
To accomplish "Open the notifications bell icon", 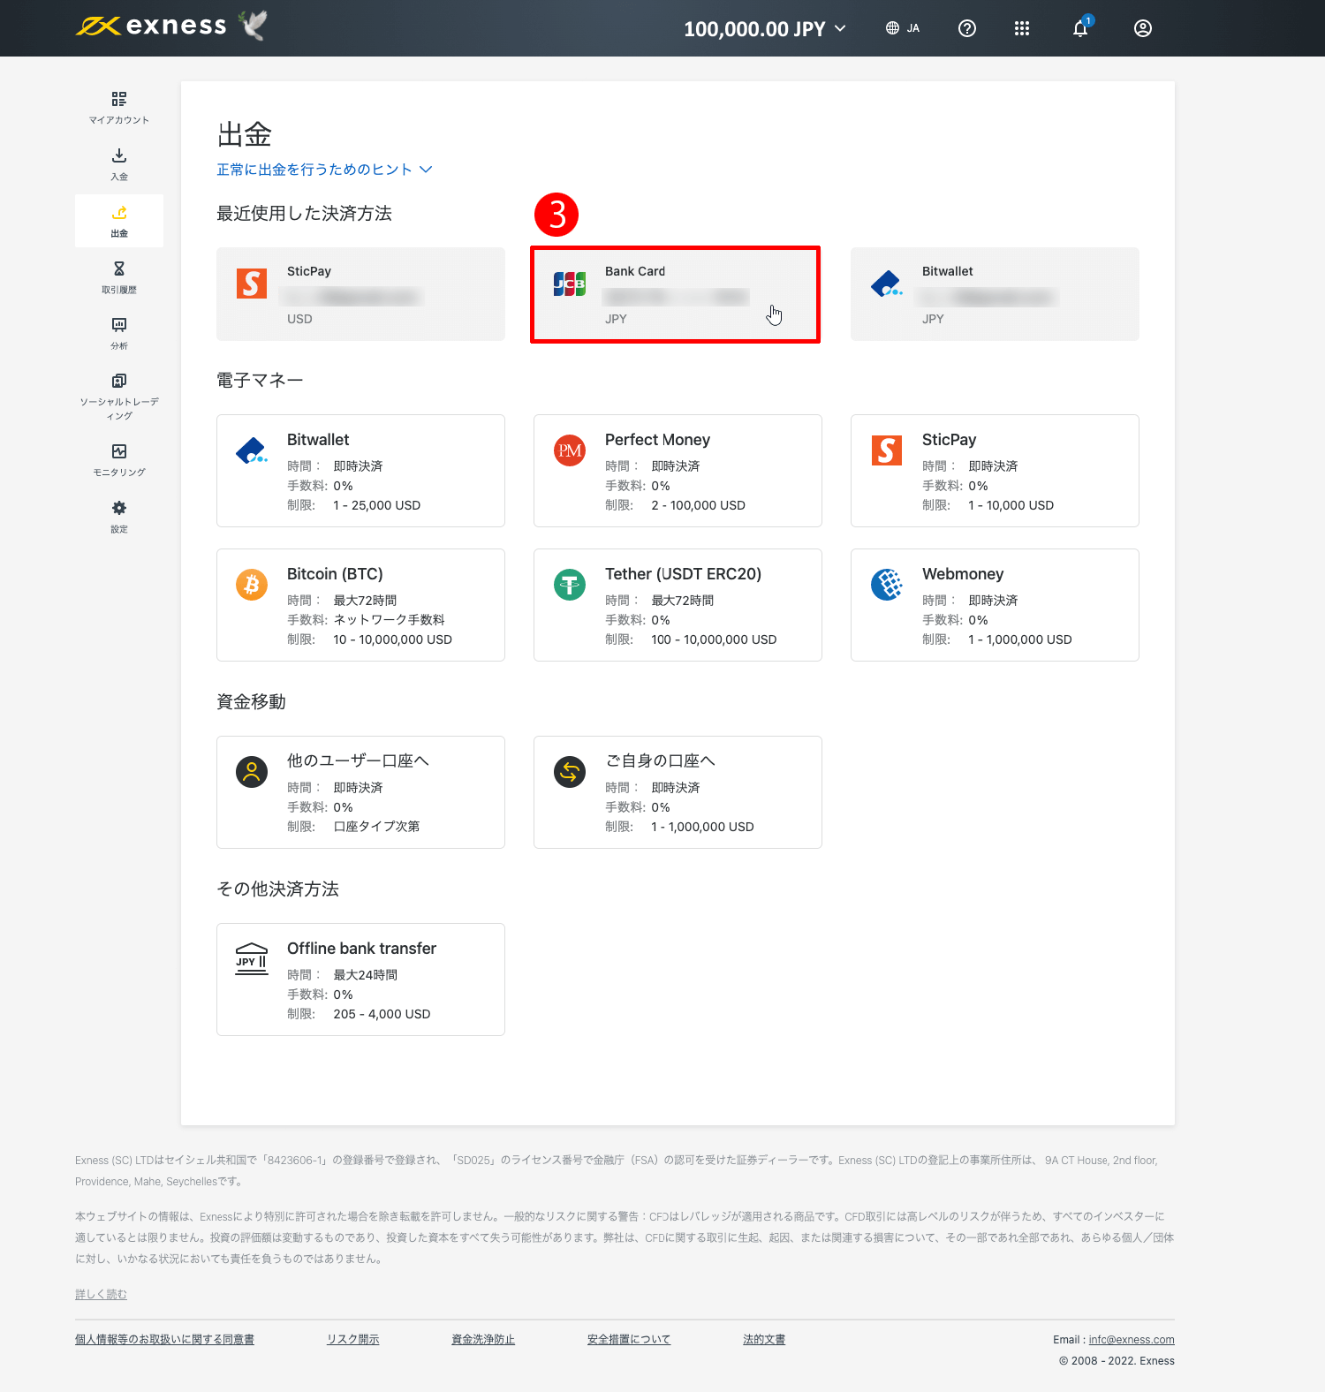I will [1080, 28].
